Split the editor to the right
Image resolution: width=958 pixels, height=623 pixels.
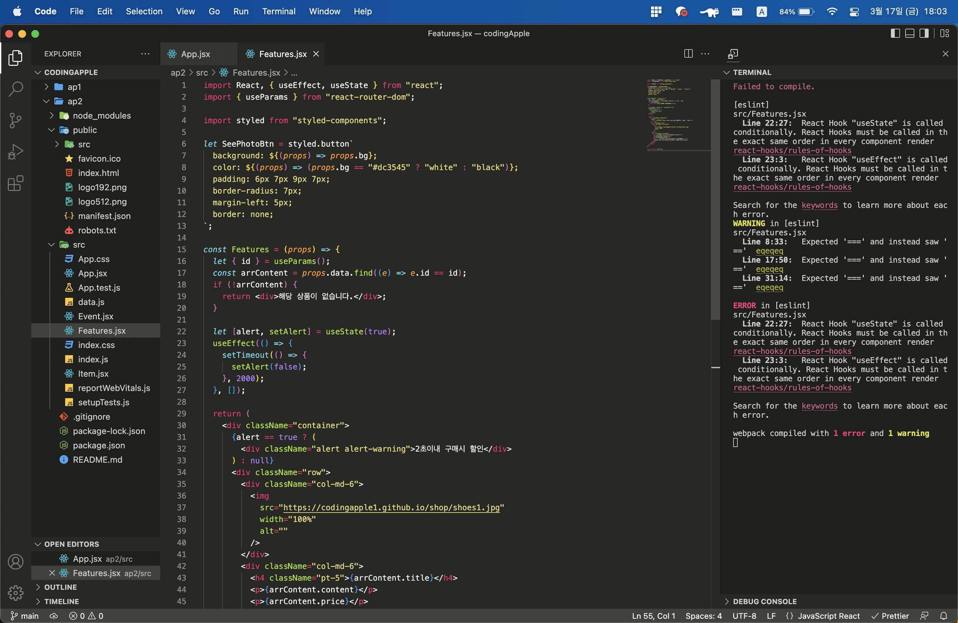point(688,54)
